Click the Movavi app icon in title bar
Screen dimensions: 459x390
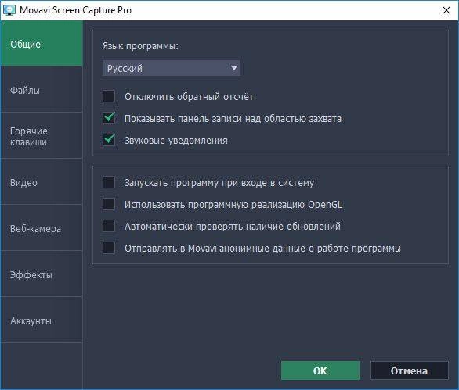click(9, 10)
